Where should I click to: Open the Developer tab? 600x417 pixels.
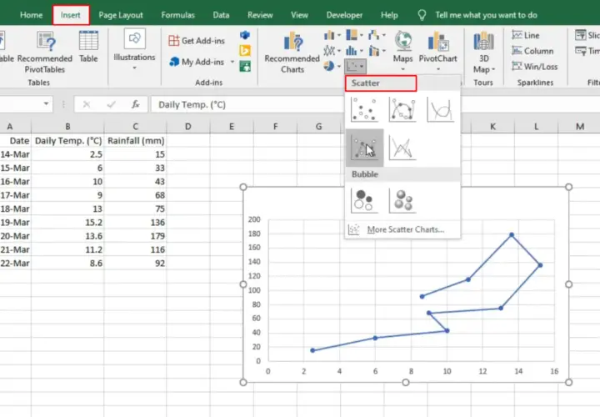344,15
